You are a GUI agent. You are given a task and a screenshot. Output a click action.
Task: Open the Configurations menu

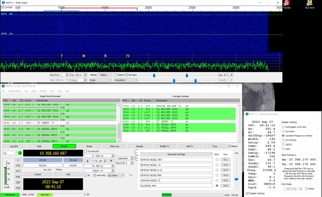tap(14, 91)
